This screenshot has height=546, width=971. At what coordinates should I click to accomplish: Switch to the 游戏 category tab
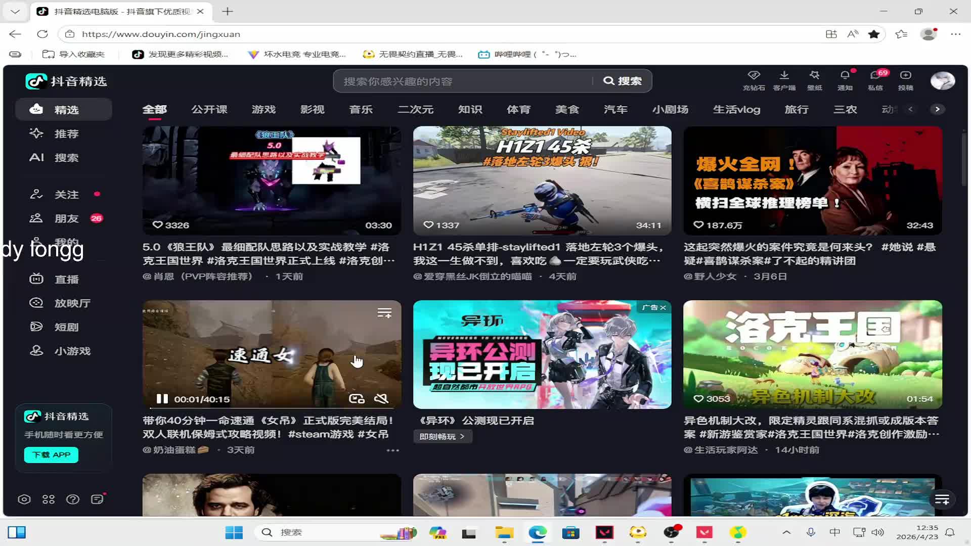coord(263,109)
